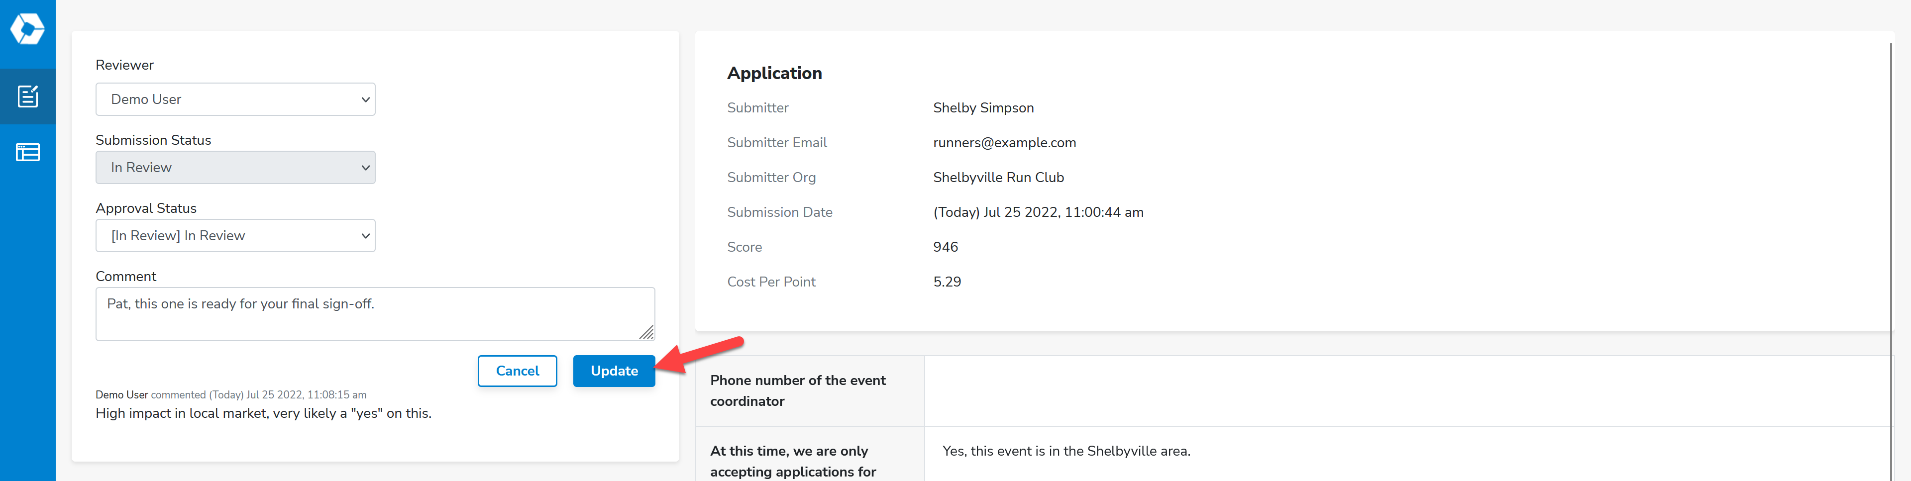Expand the Submission Status dropdown
Viewport: 1911px width, 481px height.
(x=235, y=168)
